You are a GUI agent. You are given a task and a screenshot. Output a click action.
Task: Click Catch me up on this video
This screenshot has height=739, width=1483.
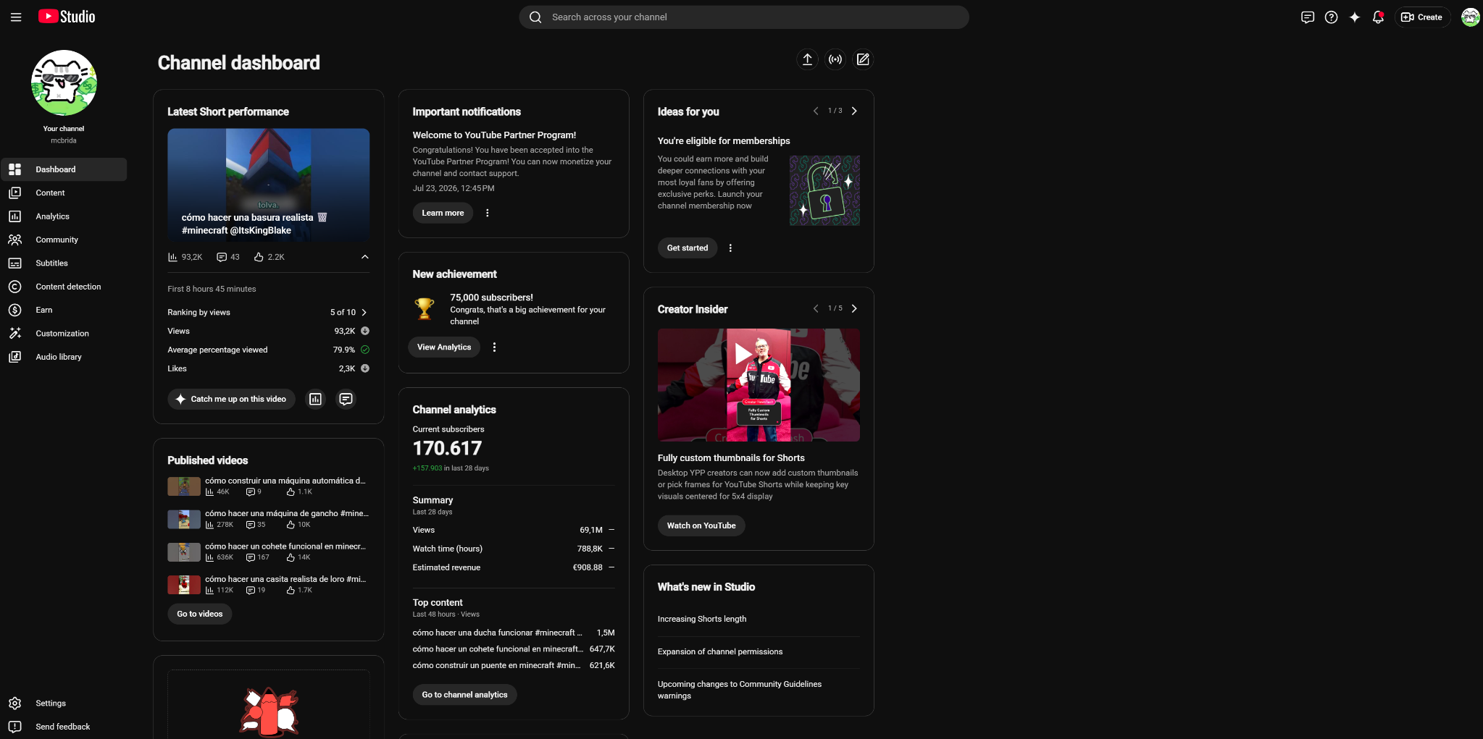pyautogui.click(x=231, y=399)
